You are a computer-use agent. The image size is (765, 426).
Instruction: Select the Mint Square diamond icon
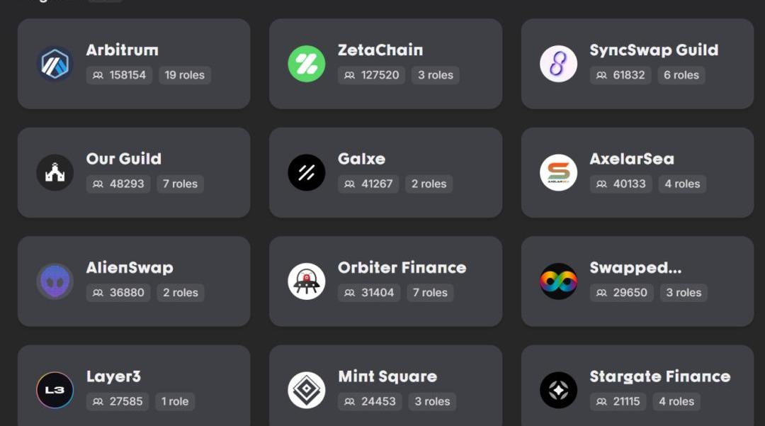(x=307, y=390)
